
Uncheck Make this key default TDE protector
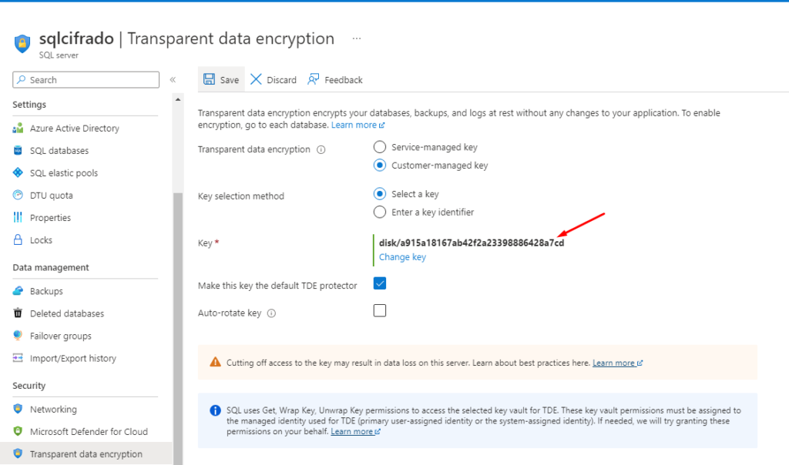point(379,283)
